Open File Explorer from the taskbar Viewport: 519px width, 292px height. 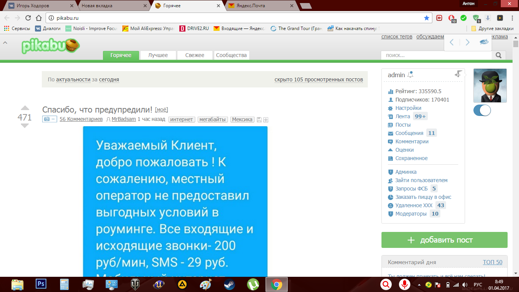17,284
